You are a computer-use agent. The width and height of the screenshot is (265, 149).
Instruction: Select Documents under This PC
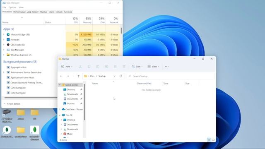coord(72,125)
